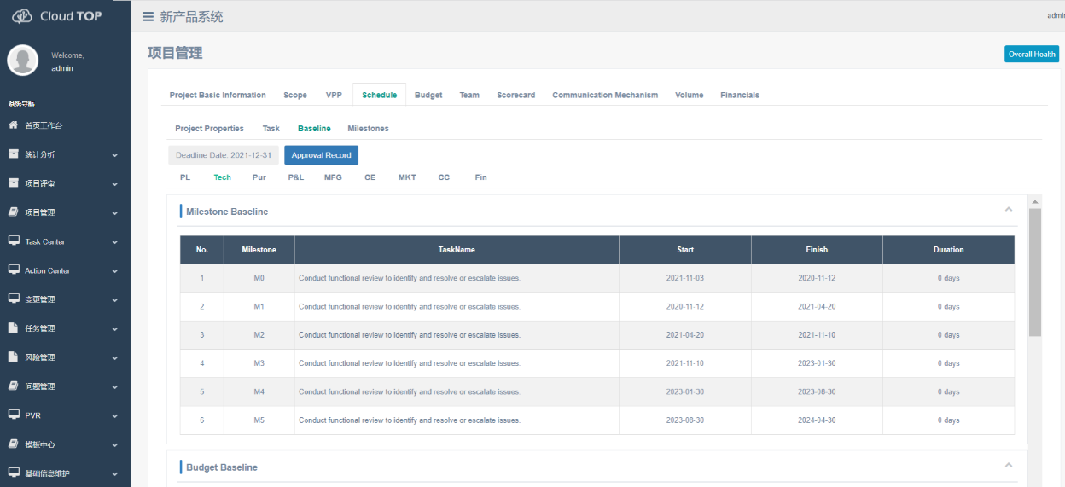Switch to the VPP tab
1065x487 pixels.
(334, 95)
